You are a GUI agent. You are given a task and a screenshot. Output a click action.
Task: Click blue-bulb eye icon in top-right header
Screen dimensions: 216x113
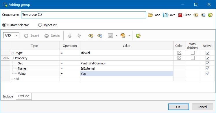(203, 15)
